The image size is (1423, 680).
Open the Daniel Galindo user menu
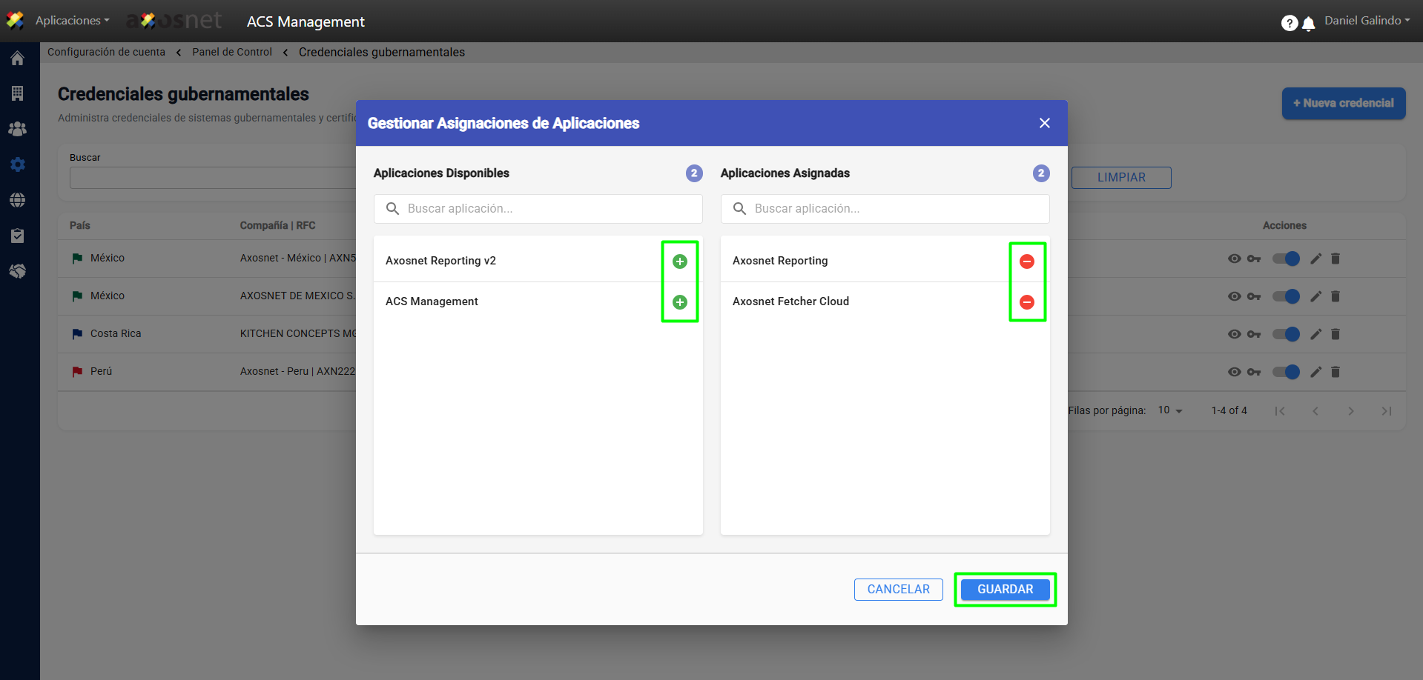pyautogui.click(x=1367, y=21)
